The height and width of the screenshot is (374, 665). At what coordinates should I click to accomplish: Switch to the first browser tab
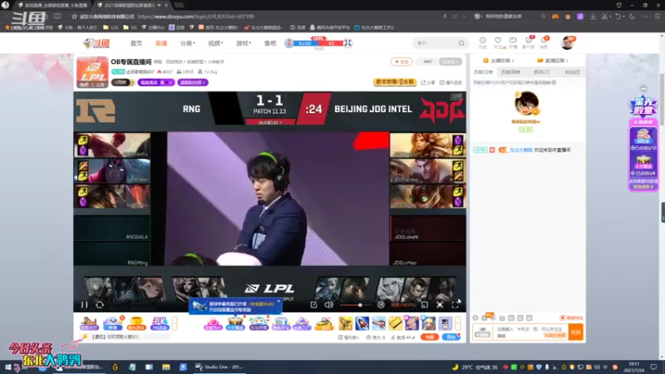(52, 5)
